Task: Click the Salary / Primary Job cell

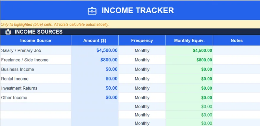Action: 36,50
